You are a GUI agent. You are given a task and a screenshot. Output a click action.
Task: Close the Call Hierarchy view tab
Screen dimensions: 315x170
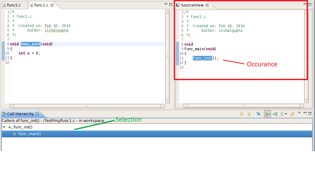(x=37, y=114)
